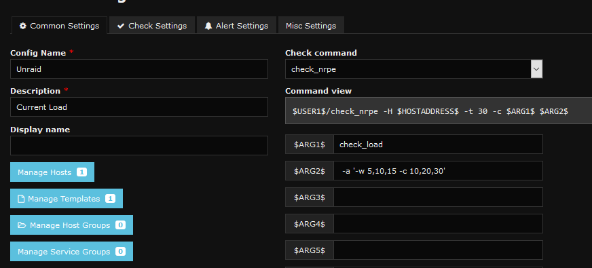Click the Config Name label
The image size is (592, 268).
(38, 53)
